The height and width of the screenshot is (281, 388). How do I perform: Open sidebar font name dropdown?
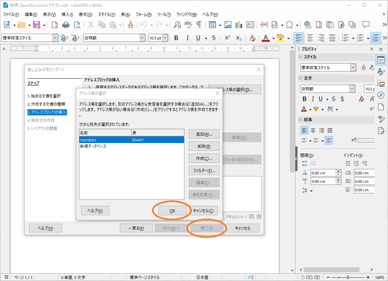pos(352,89)
